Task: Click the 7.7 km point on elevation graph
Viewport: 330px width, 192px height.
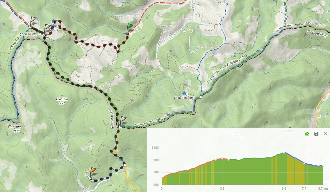Action: point(304,163)
